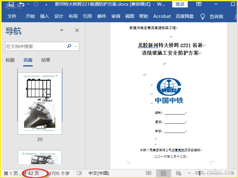
Task: Expand search options dropdown next to magnifier
Action: click(76, 46)
